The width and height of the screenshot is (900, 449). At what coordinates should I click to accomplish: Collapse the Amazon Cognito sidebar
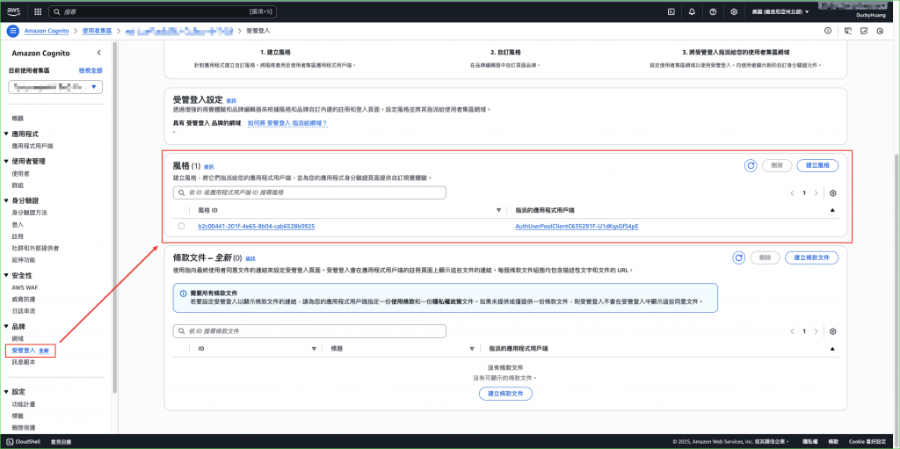[98, 53]
